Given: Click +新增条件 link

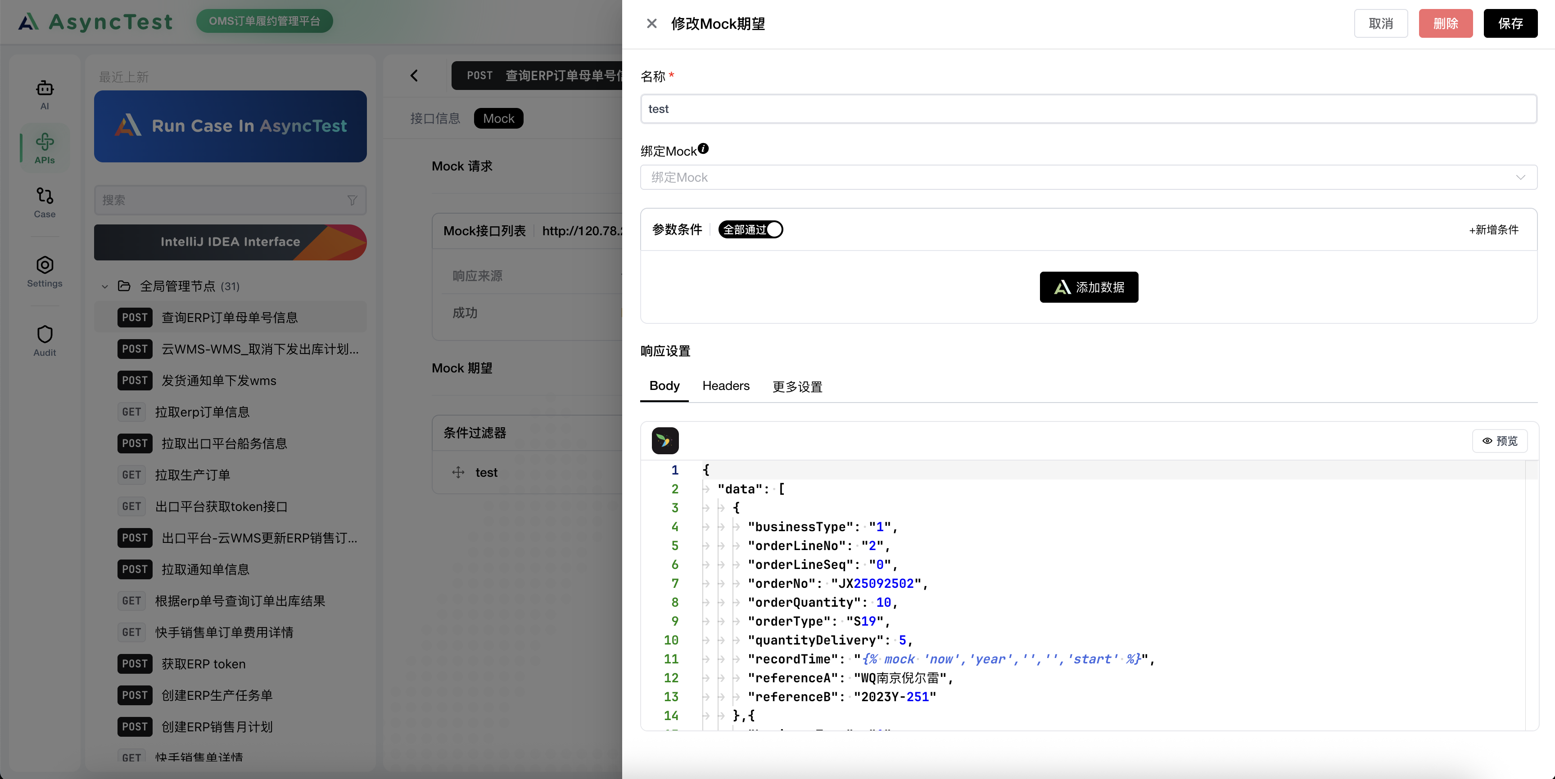Looking at the screenshot, I should click(1493, 230).
